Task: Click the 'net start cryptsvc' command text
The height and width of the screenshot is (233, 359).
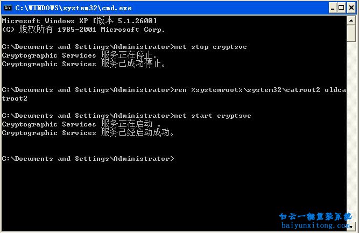Action: pos(213,116)
